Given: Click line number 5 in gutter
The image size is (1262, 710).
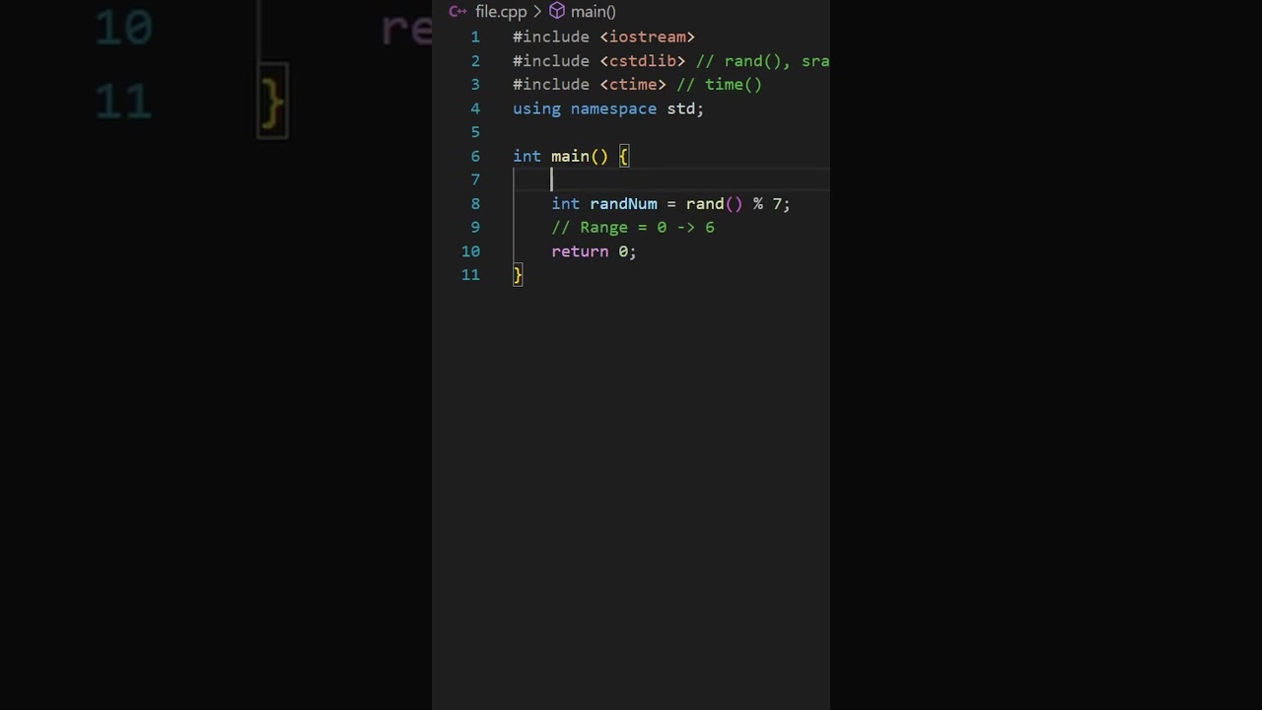Looking at the screenshot, I should [x=475, y=132].
